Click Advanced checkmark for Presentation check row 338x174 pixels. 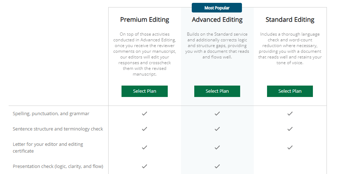[x=217, y=166]
